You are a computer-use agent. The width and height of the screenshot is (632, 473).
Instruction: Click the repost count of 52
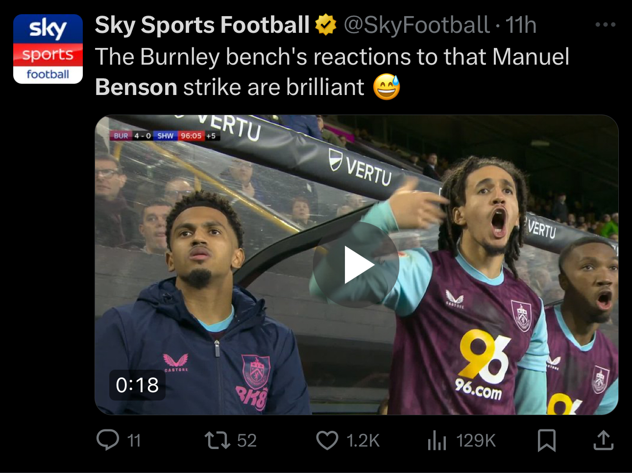[x=246, y=440]
